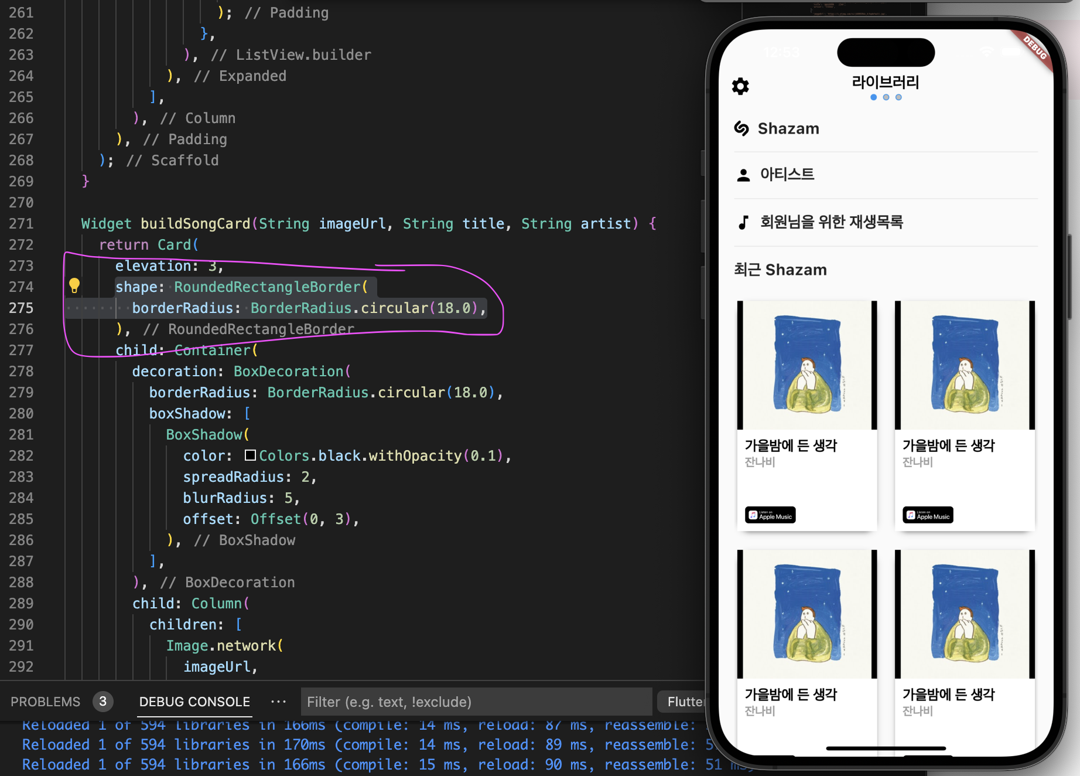Select the last page indicator dot

[x=898, y=97]
